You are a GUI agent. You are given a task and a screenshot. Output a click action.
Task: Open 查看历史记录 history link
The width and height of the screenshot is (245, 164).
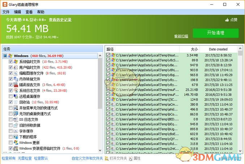coord(60,20)
